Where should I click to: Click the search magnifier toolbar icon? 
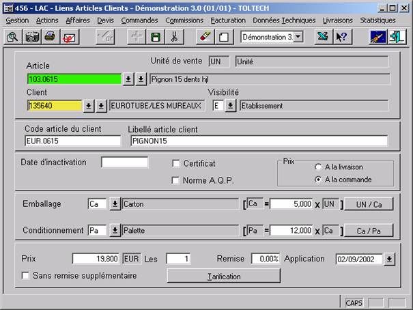tap(13, 37)
